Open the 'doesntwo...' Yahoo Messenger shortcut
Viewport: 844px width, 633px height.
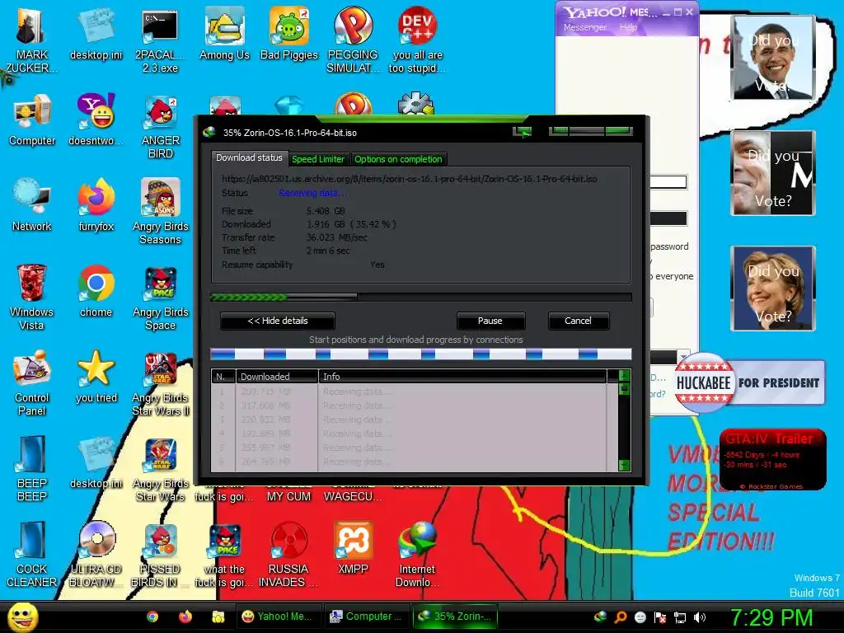tap(96, 120)
